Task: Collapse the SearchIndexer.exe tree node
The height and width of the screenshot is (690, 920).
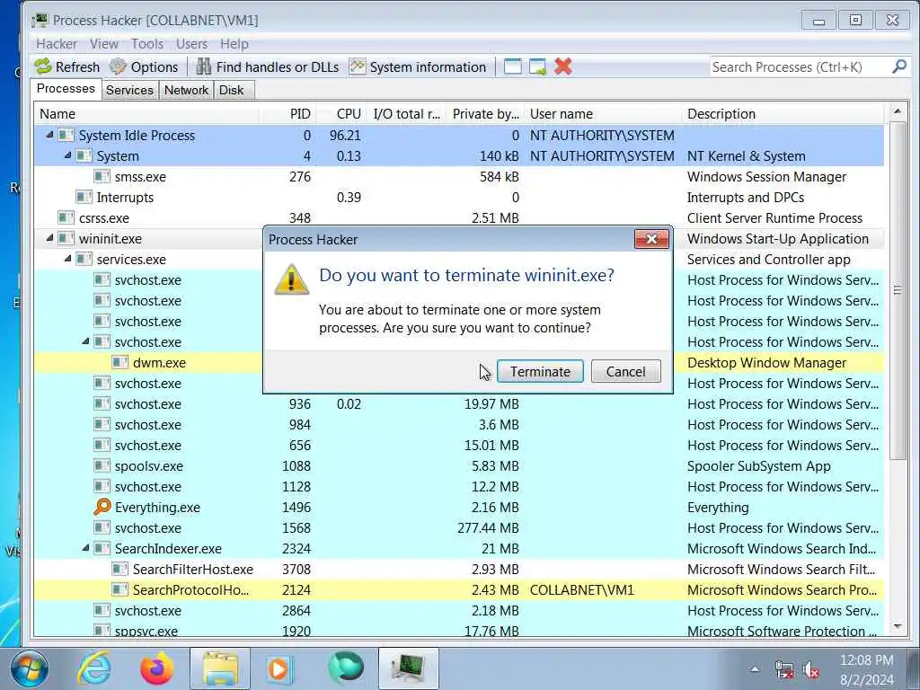Action: click(86, 548)
